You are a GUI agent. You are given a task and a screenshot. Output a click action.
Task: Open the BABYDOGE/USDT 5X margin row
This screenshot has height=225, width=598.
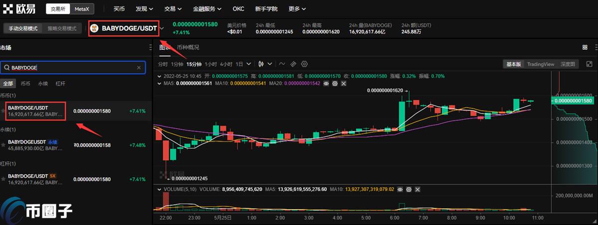point(75,179)
